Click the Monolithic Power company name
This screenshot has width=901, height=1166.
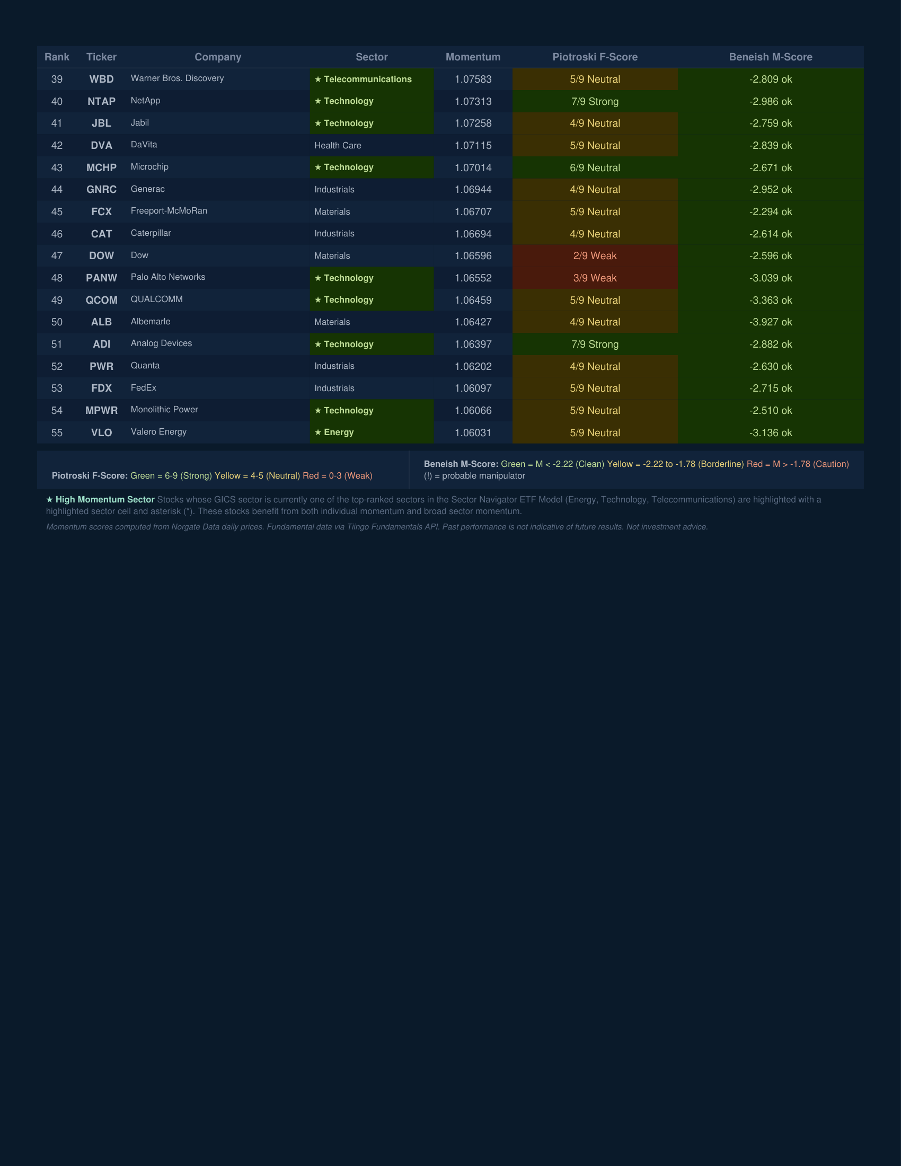point(164,410)
